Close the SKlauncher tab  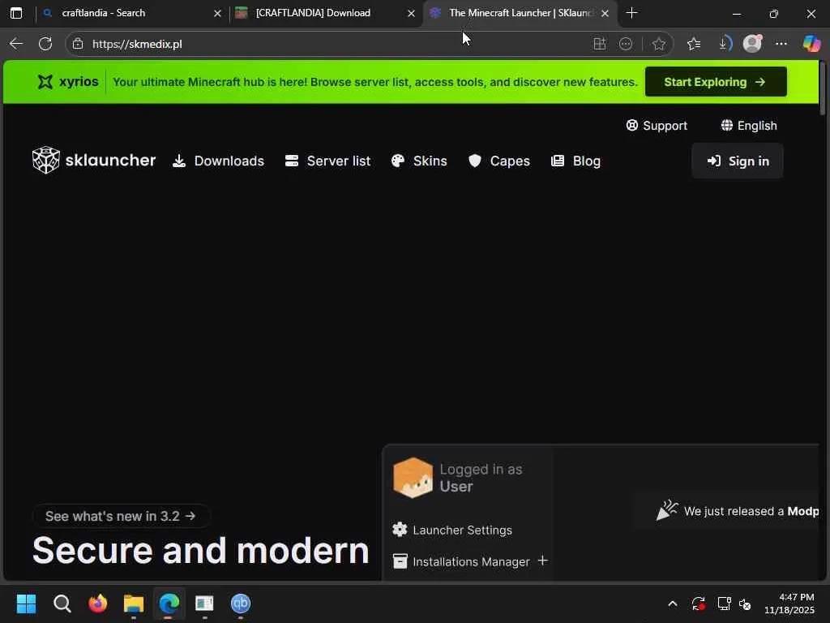pyautogui.click(x=605, y=13)
